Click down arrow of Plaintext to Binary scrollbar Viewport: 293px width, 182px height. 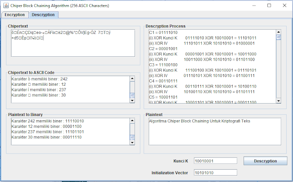132,143
